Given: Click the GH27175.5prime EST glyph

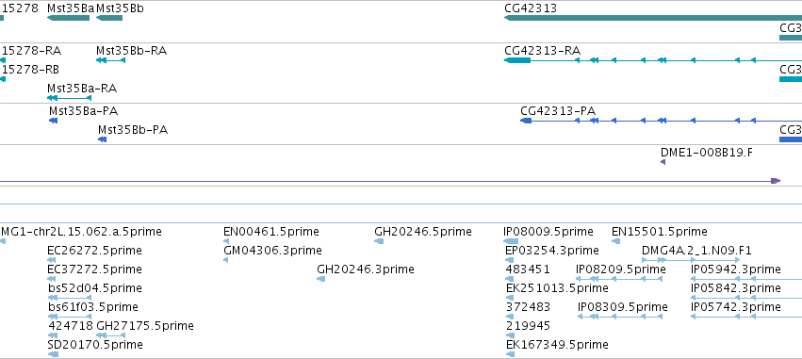Looking at the screenshot, I should pos(110,335).
